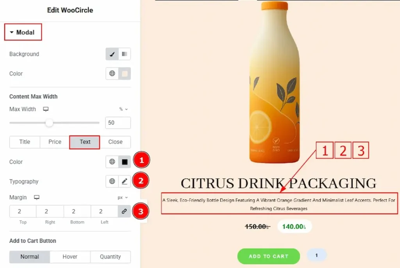Click the Add to Cart Button heading

pyautogui.click(x=33, y=241)
